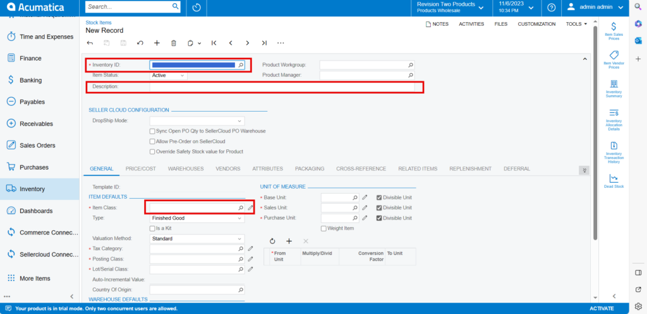
Task: Switch to the CROSS-REFERENCE tab
Action: (361, 169)
